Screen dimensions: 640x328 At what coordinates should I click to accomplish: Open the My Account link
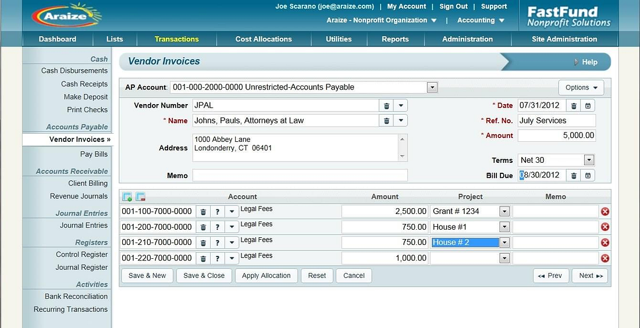[407, 6]
